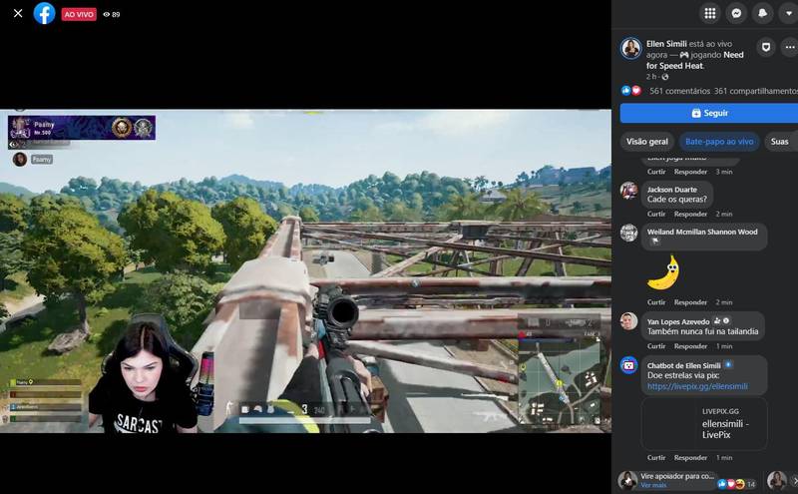Open the apps grid menu
This screenshot has height=494, width=798.
pyautogui.click(x=710, y=13)
